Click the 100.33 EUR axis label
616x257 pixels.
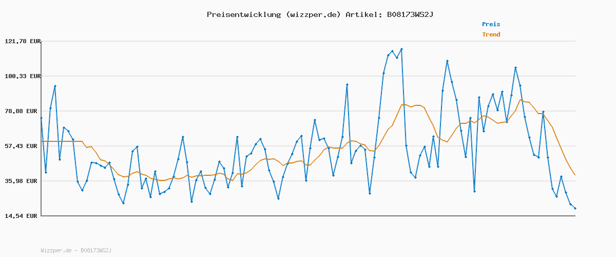click(22, 76)
